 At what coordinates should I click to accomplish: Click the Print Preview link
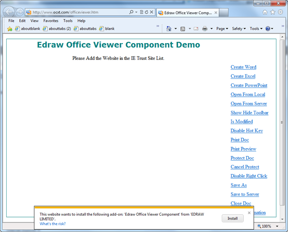pos(243,149)
